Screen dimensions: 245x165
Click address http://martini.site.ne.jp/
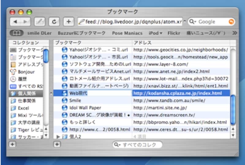click(x=160, y=108)
